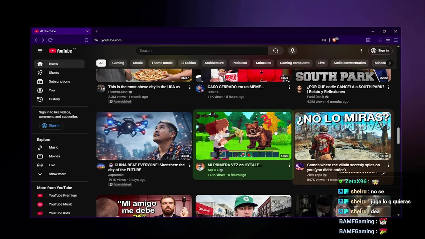This screenshot has width=425, height=239.
Task: Open Farid Dieck channel avatar
Action: (299, 88)
